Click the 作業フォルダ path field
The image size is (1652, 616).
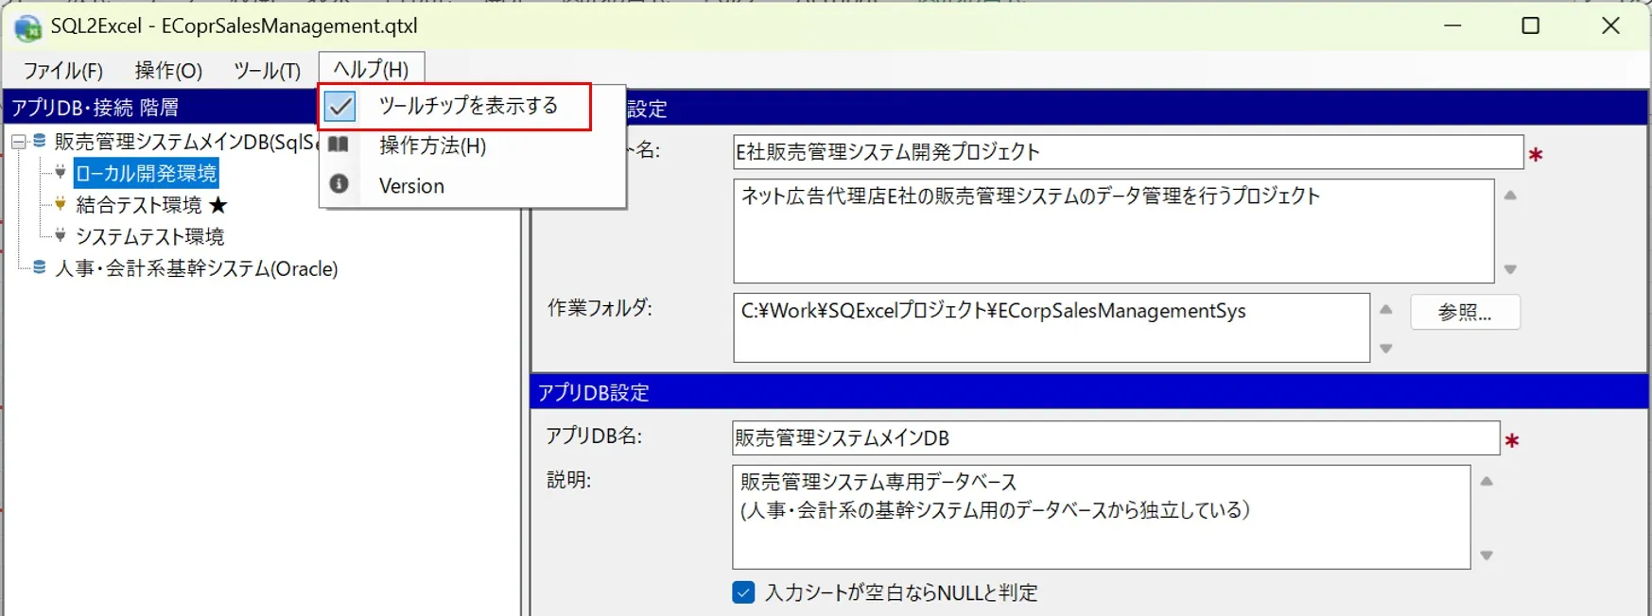point(1052,328)
